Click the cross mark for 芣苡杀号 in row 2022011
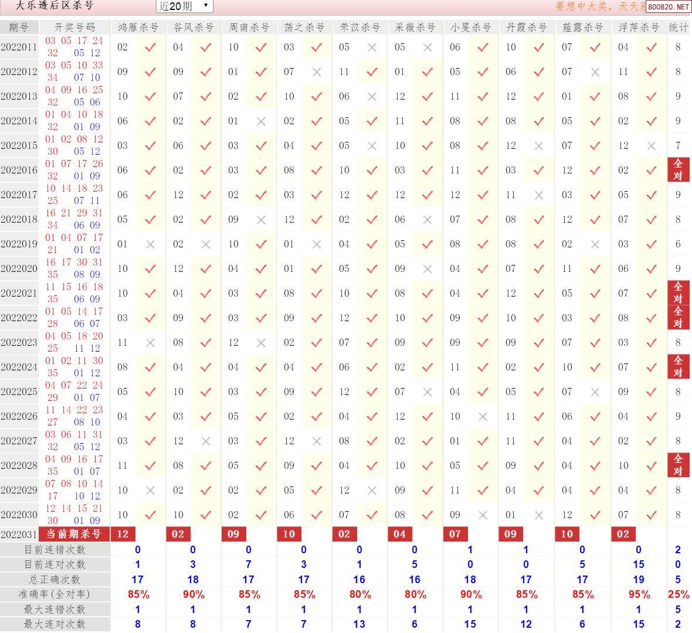692x633 pixels. 372,47
